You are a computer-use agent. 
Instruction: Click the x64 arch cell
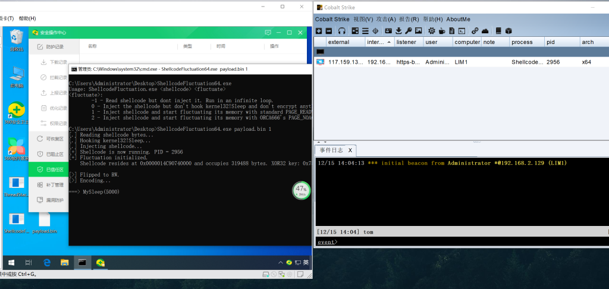click(586, 62)
